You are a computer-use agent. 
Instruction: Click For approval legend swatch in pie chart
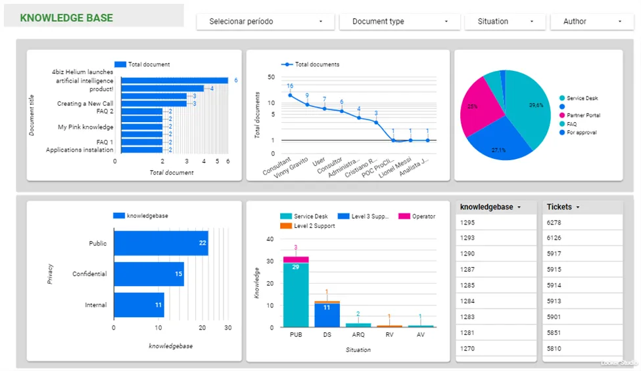pyautogui.click(x=562, y=132)
